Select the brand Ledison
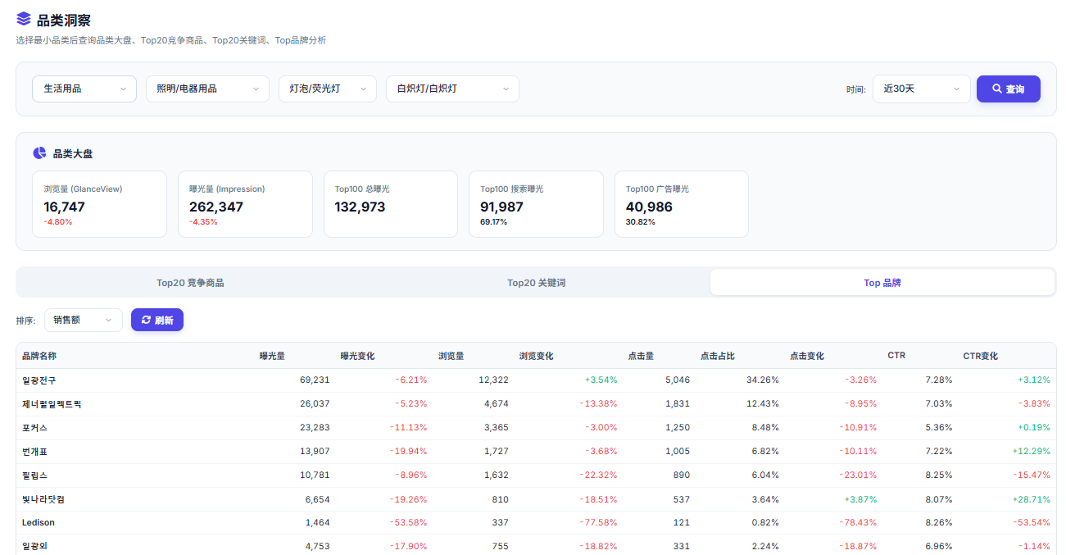Screen dimensions: 1066x555 pyautogui.click(x=39, y=522)
